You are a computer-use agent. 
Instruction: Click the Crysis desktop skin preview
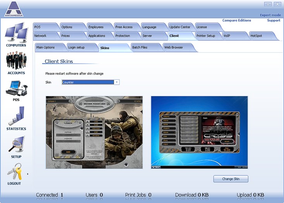(199, 132)
